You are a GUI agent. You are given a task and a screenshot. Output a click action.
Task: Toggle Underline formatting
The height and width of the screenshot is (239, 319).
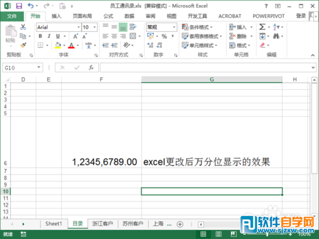click(58, 36)
